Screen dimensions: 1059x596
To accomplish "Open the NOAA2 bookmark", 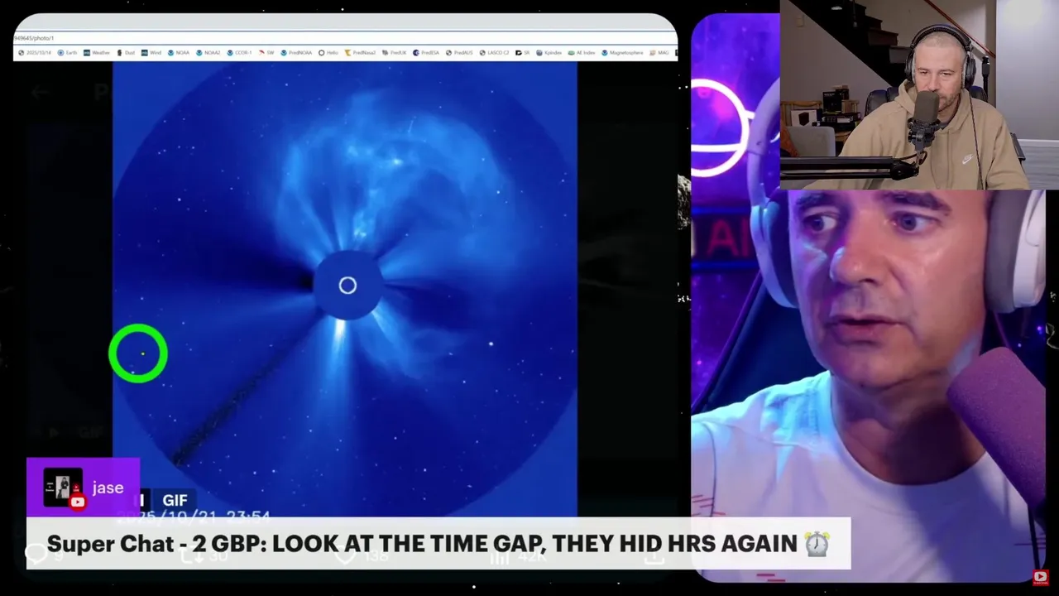I will [208, 53].
